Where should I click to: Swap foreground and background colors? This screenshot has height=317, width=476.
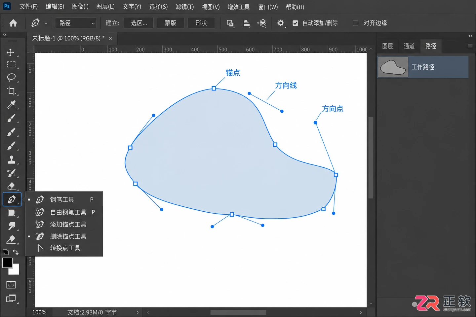(x=16, y=252)
